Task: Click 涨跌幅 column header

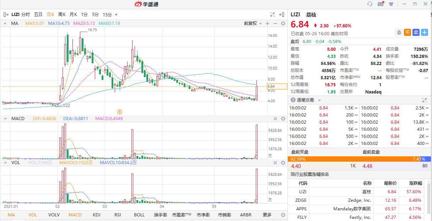Action: [415, 183]
